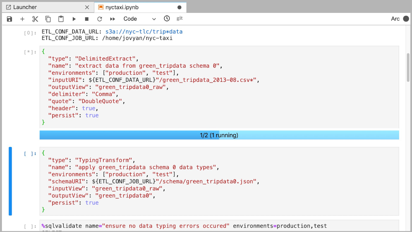
Task: Expand cell type chevron next to Code
Action: tap(154, 19)
